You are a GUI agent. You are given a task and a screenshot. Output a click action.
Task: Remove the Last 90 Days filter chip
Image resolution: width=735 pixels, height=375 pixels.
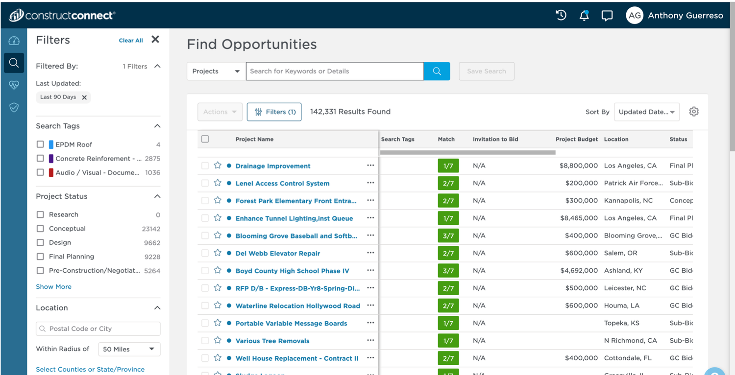tap(84, 97)
